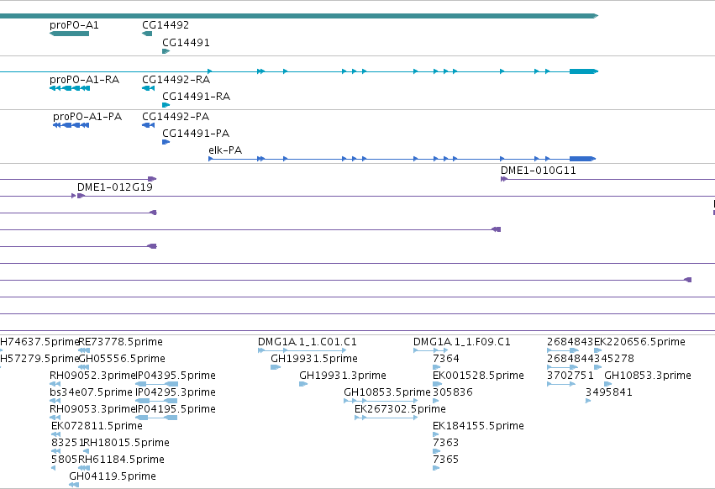The height and width of the screenshot is (489, 715).
Task: Click the DMG1A.1_1.C01.C1 feature label
Action: (x=308, y=342)
